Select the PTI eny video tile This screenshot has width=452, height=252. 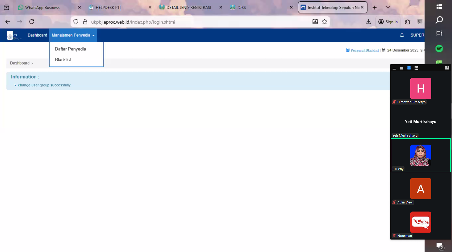(421, 155)
